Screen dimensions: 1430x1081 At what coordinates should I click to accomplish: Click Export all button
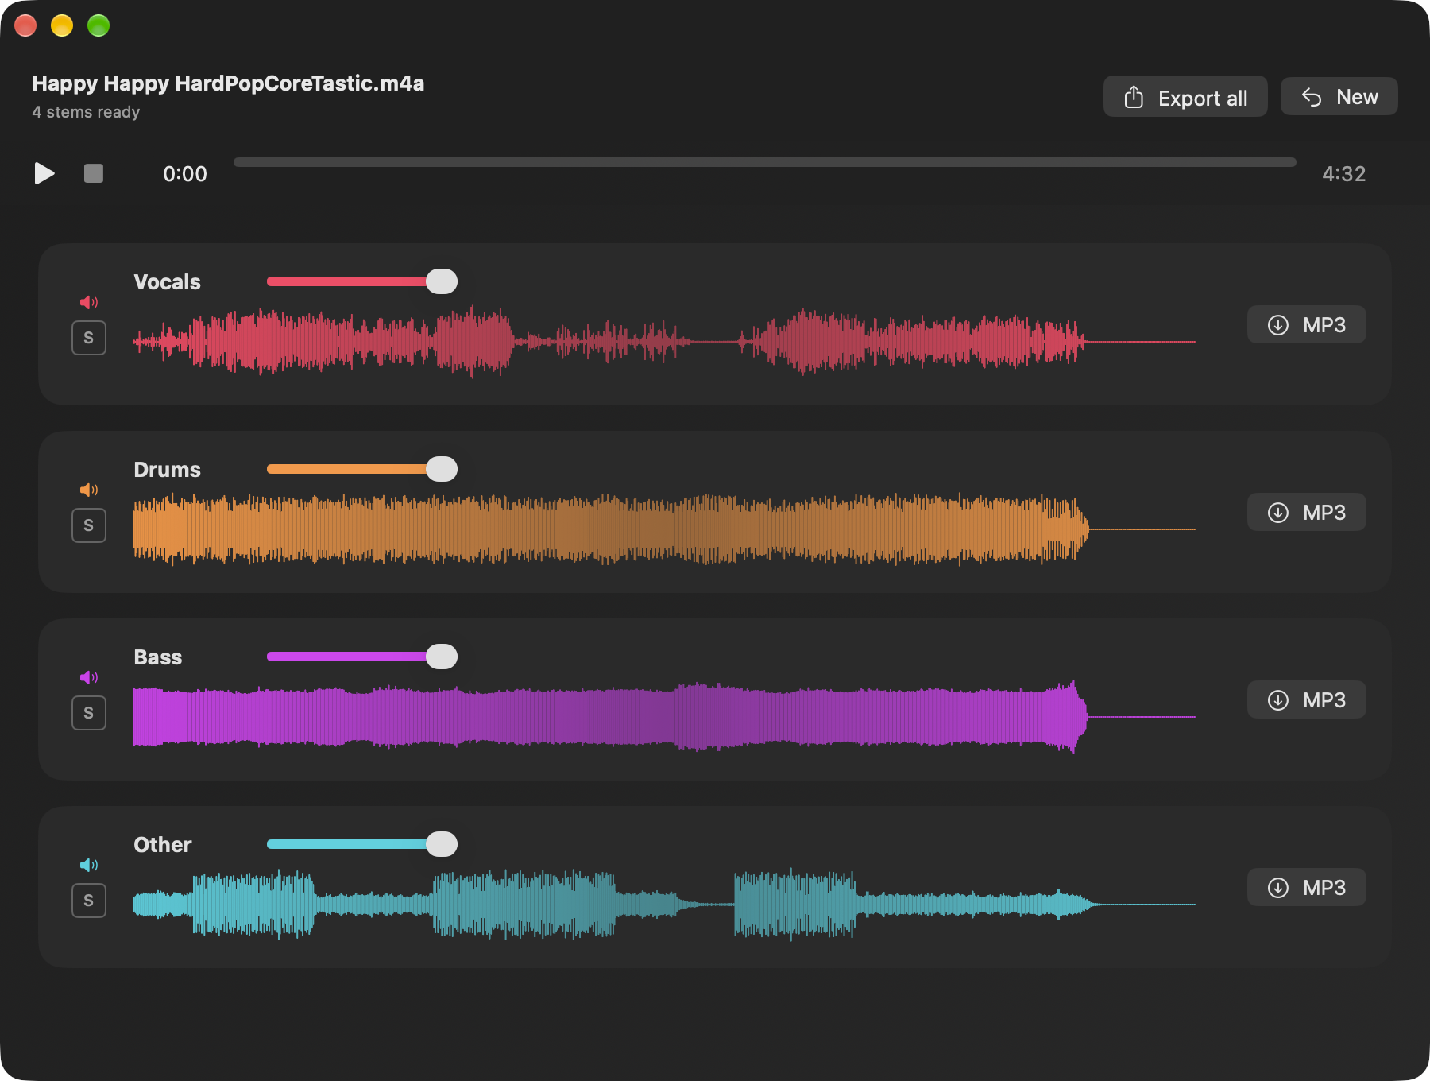[1185, 97]
